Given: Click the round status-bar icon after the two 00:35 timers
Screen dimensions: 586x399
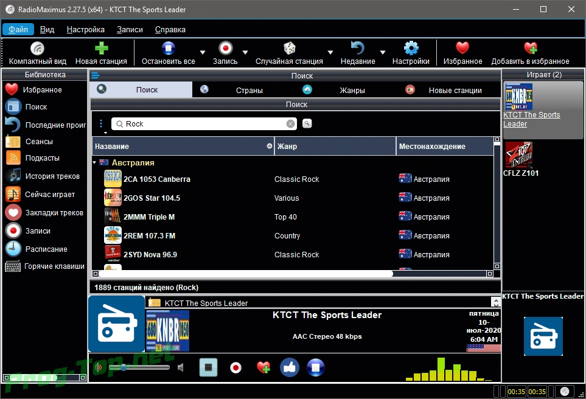Looking at the screenshot, I should tap(565, 392).
